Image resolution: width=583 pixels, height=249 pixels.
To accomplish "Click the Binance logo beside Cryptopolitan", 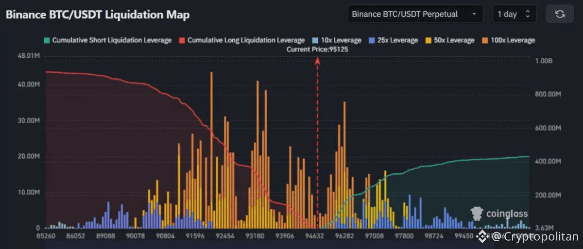I will [x=481, y=236].
